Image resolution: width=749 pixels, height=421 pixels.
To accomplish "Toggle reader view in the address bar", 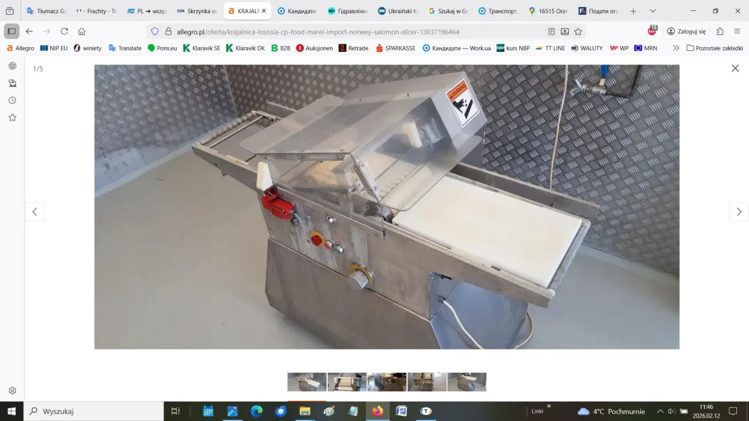I will 551,32.
